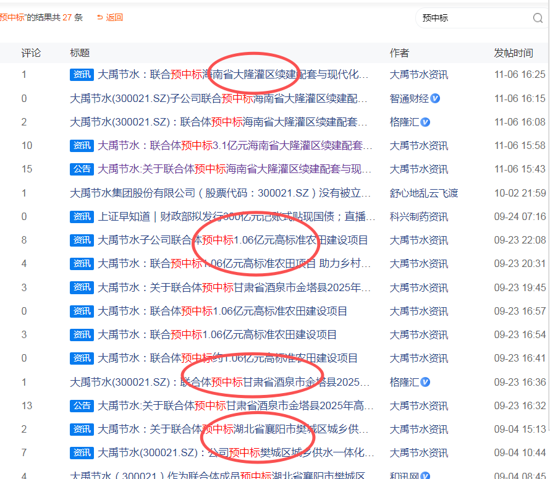This screenshot has height=479, width=550.
Task: Click 资讯 tag on 09-23 16:54 post
Action: (82, 334)
